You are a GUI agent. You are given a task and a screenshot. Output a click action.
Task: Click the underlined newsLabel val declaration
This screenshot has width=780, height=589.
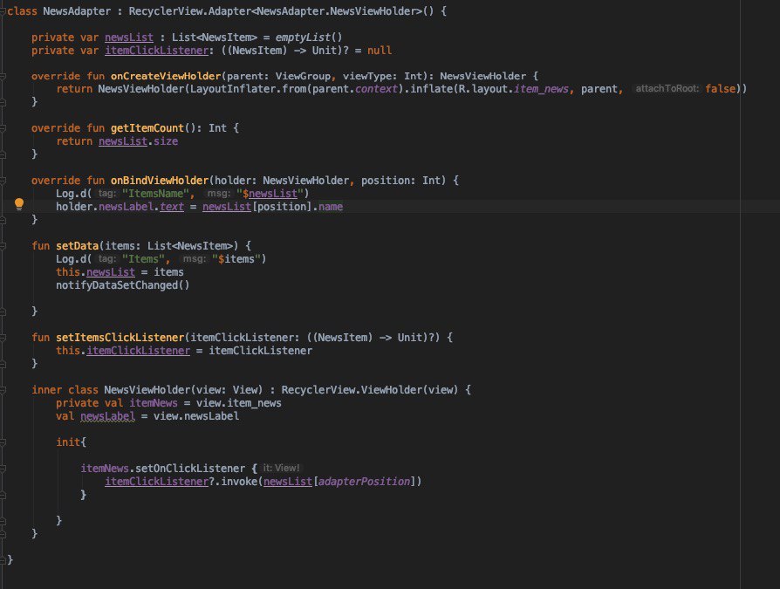[x=107, y=416]
